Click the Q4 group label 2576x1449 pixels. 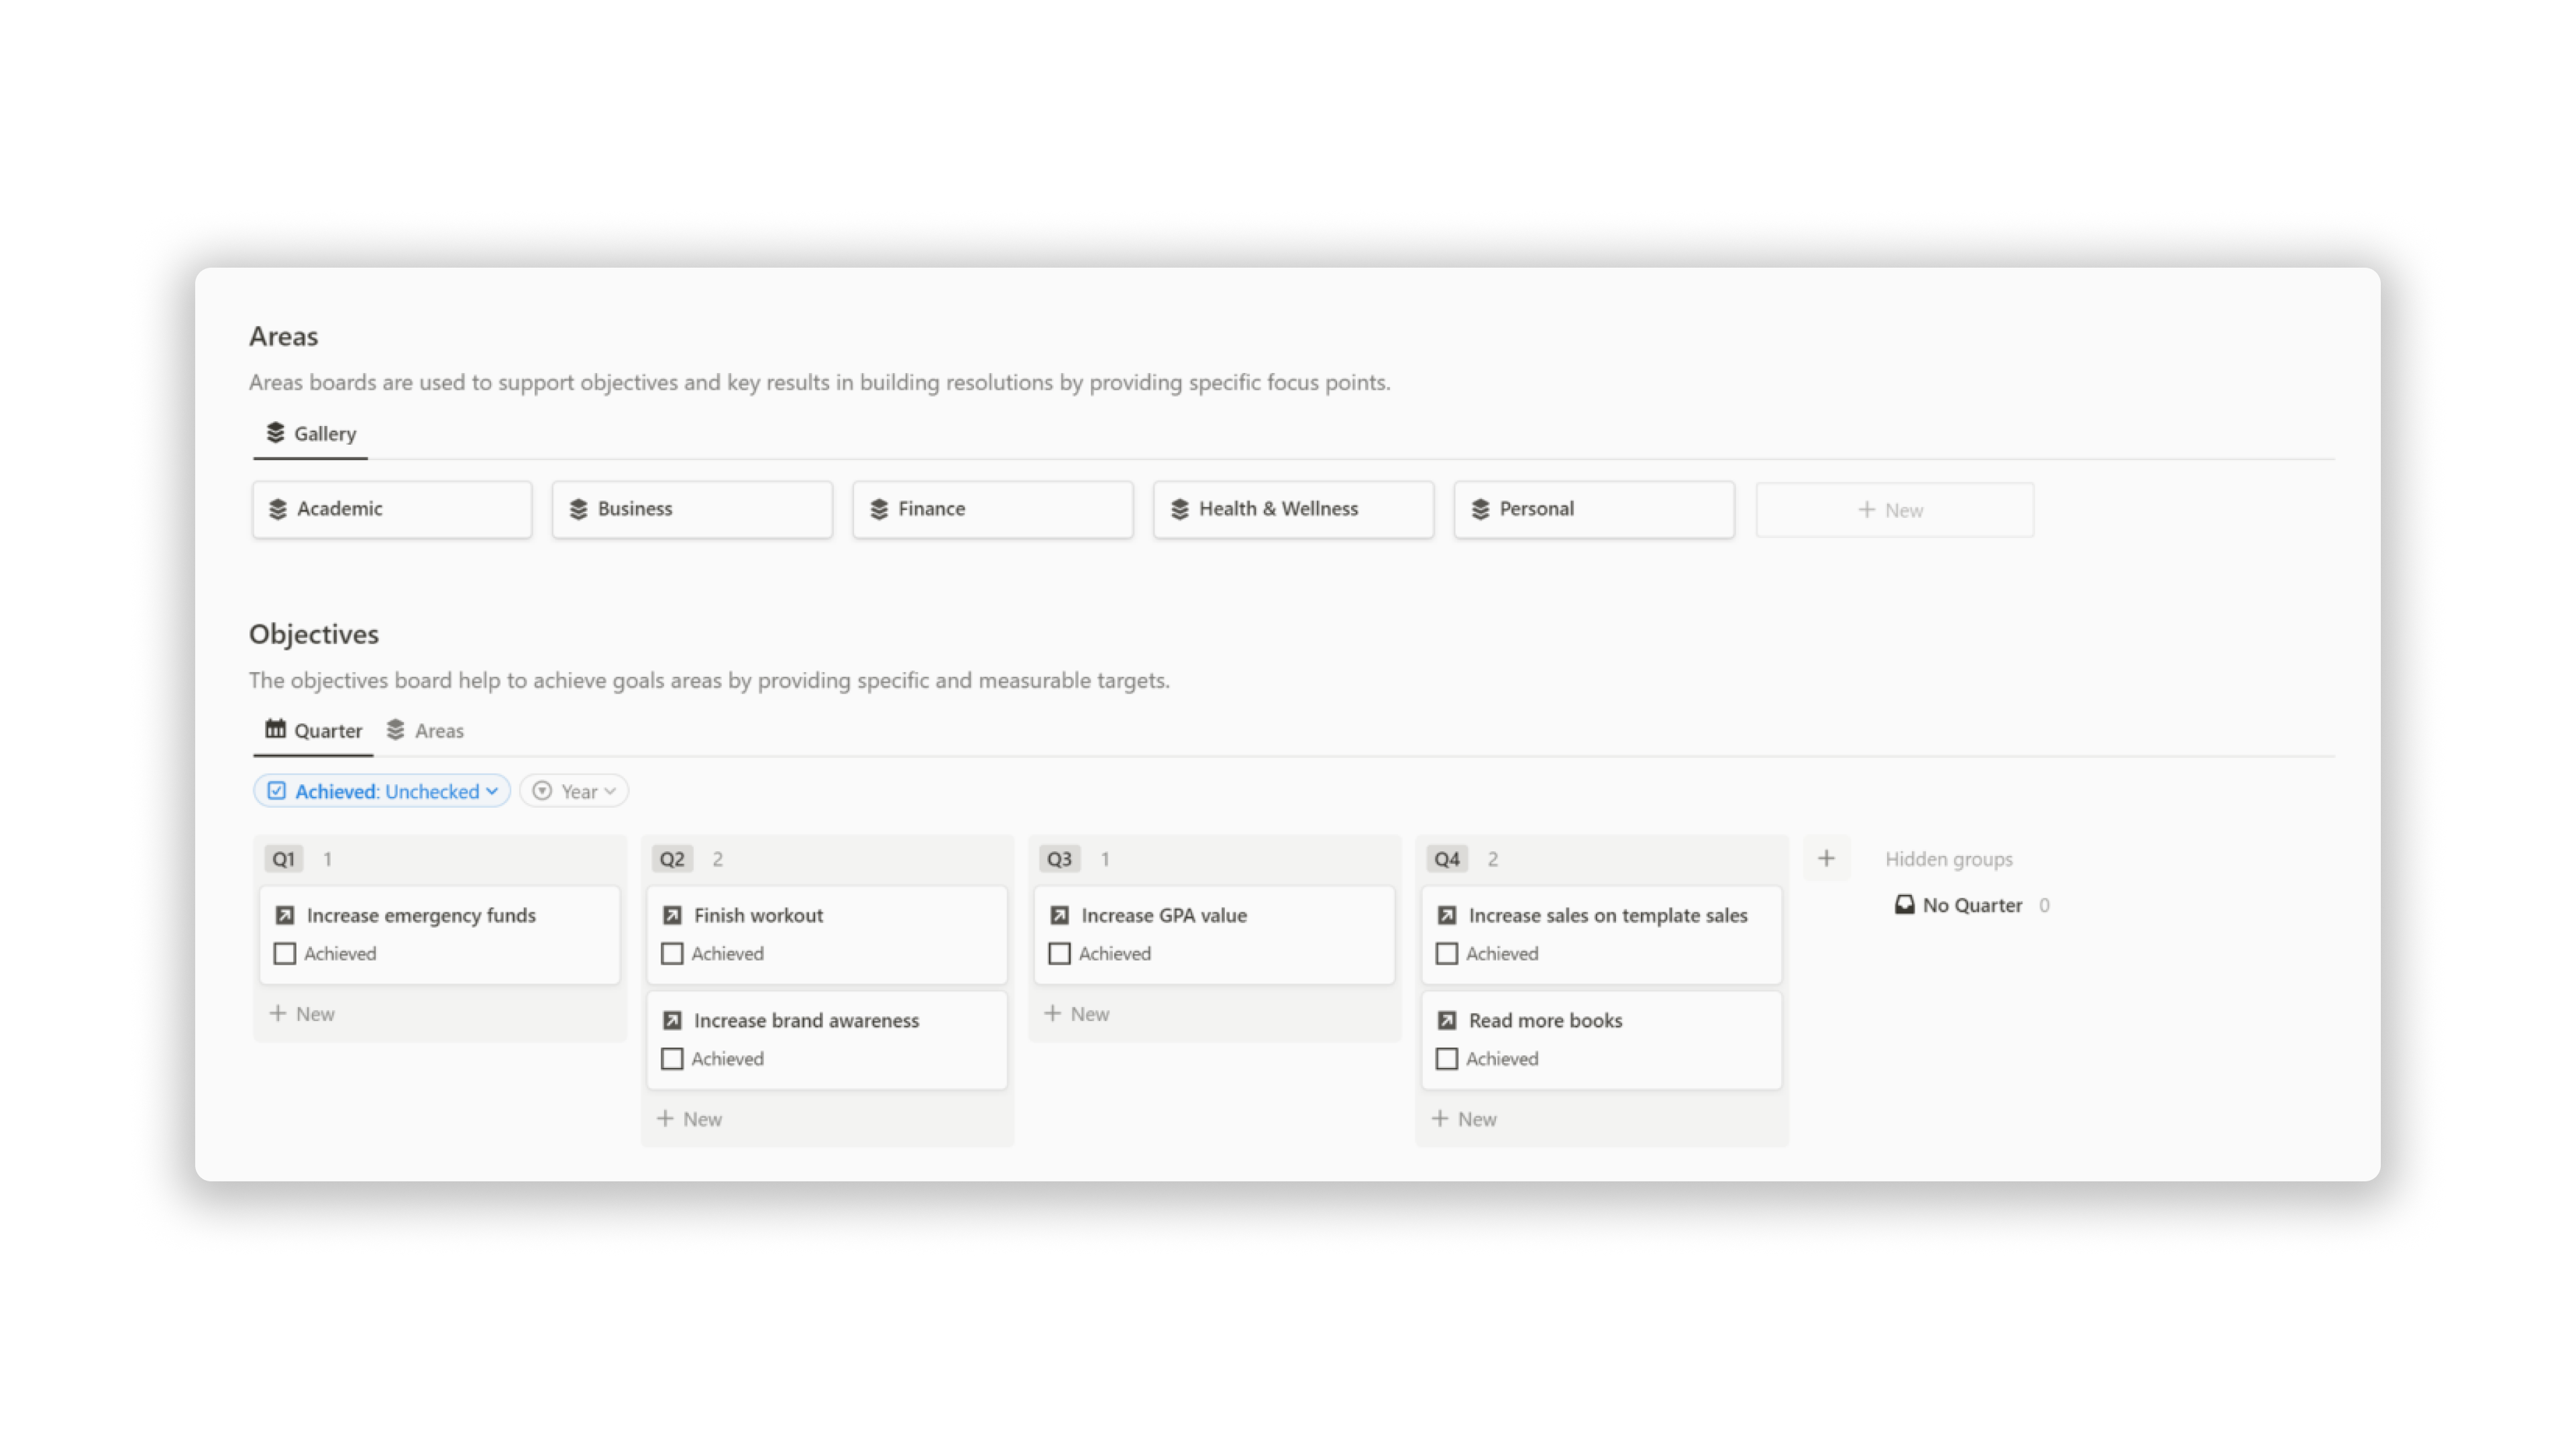pyautogui.click(x=1447, y=859)
